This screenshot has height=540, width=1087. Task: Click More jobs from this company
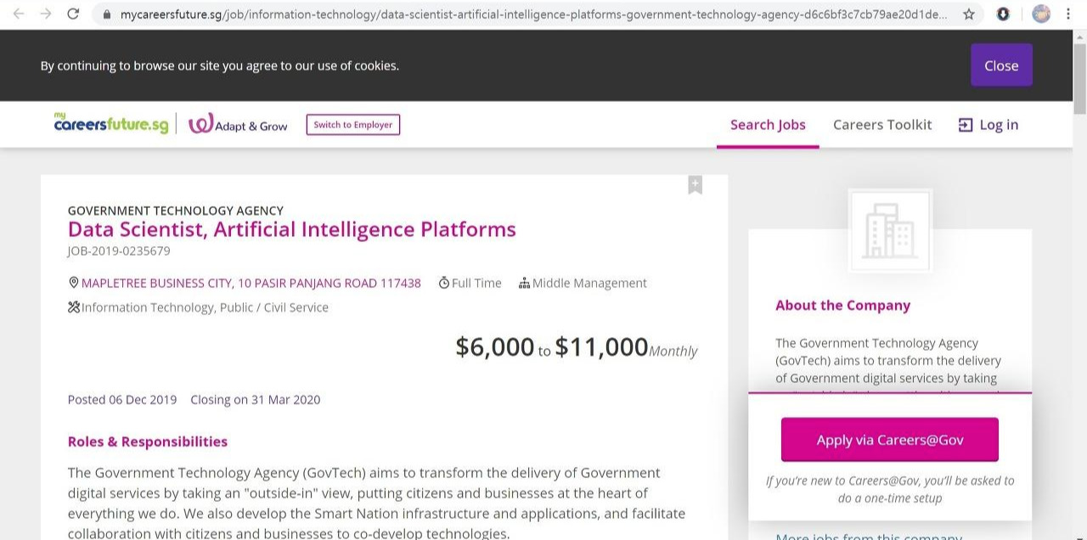(x=868, y=536)
